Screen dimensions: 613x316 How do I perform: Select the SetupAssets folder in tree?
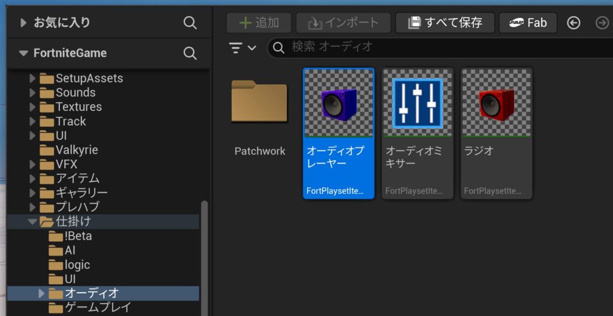pyautogui.click(x=81, y=78)
